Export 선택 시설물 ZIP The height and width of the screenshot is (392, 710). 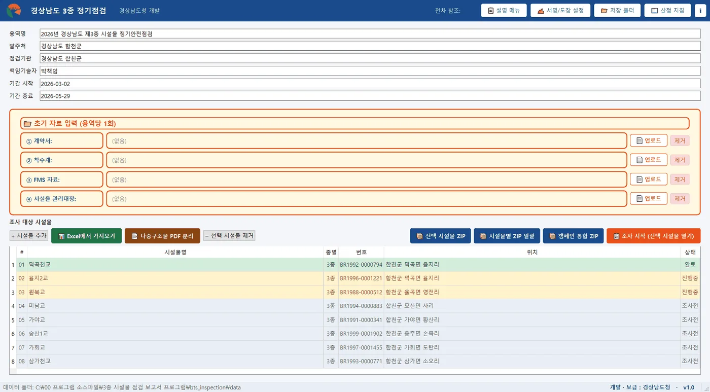[440, 236]
